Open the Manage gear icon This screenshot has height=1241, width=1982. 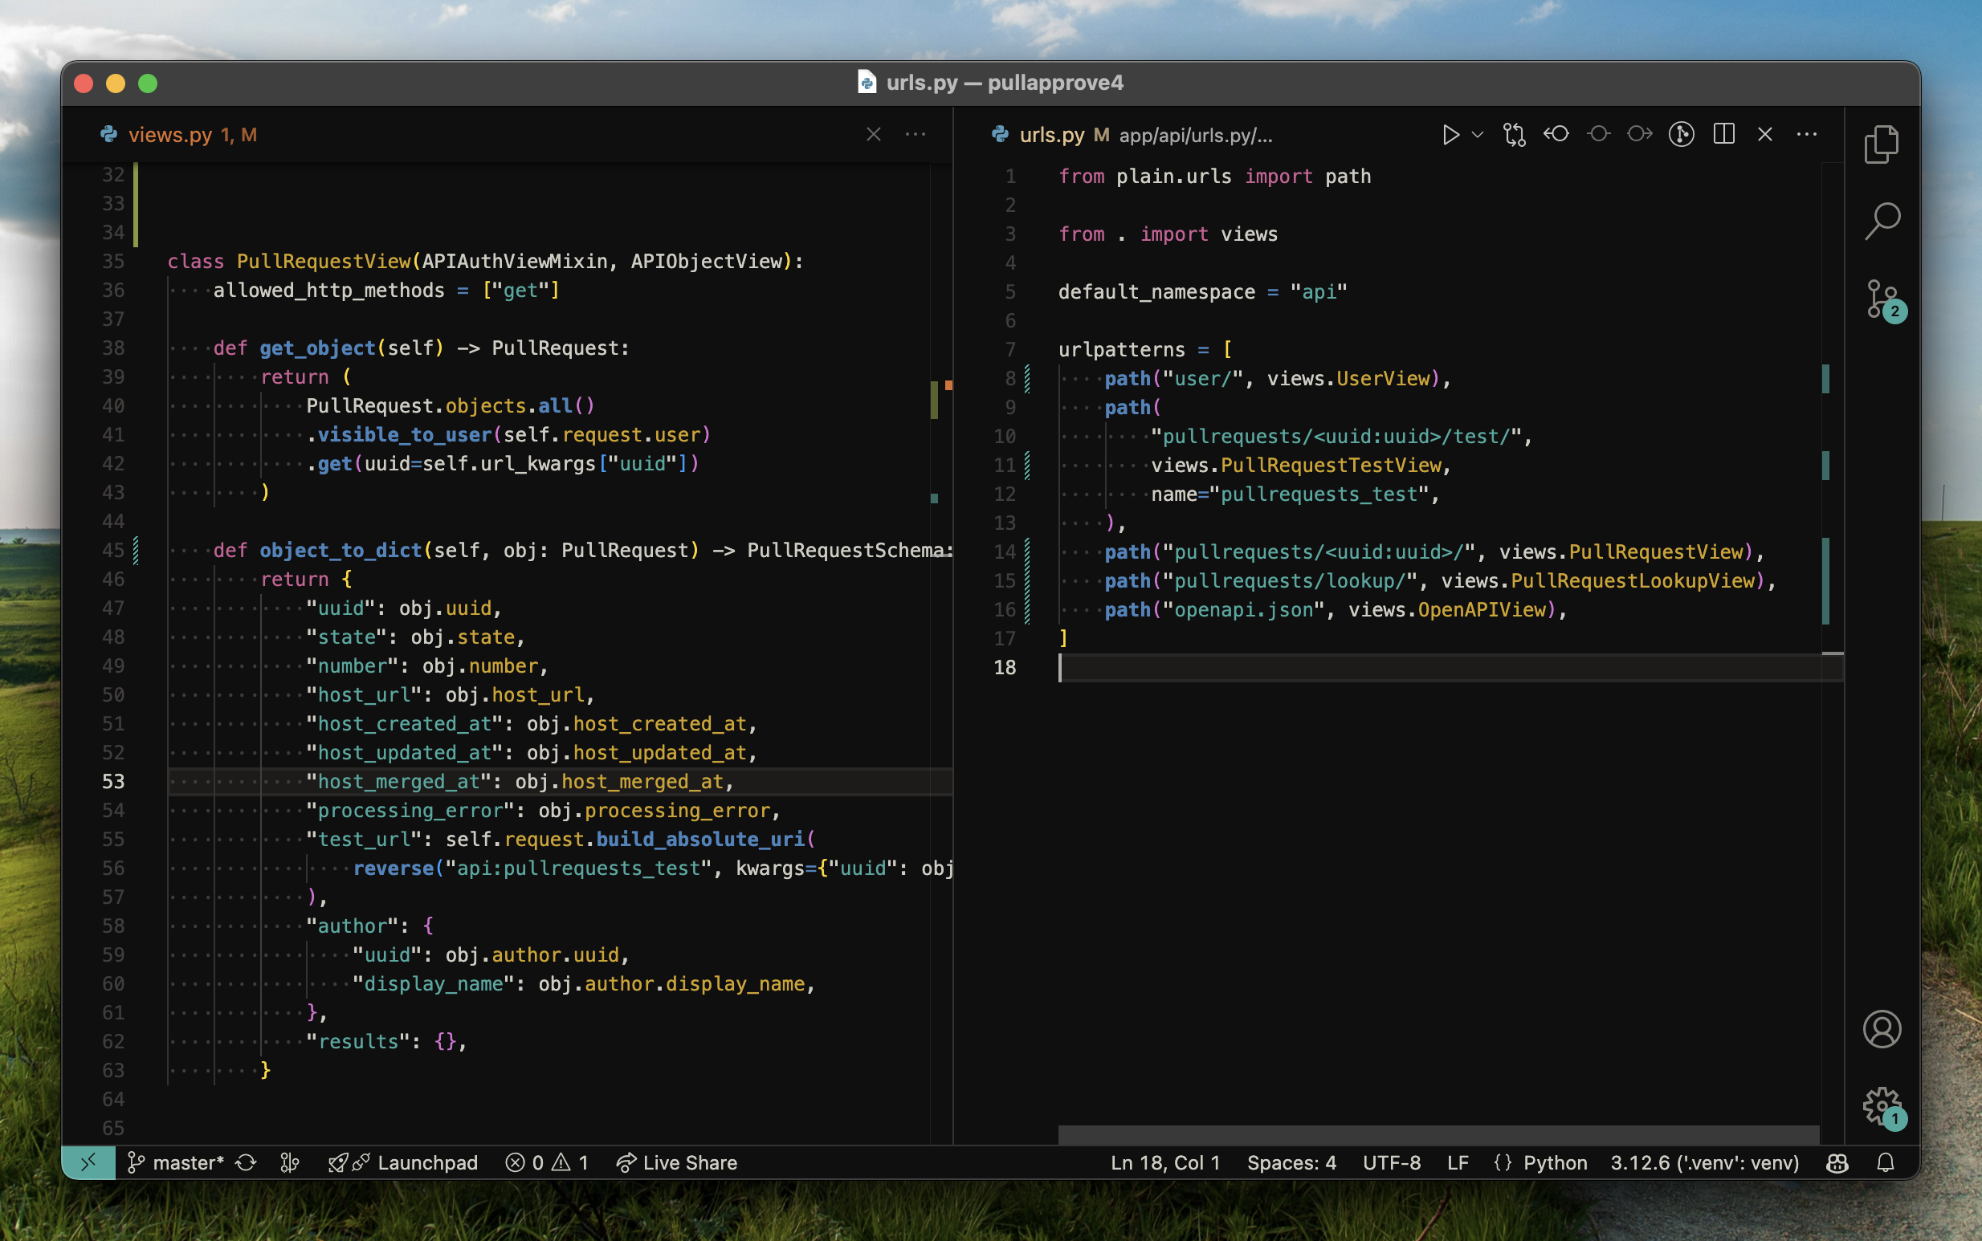[1881, 1106]
